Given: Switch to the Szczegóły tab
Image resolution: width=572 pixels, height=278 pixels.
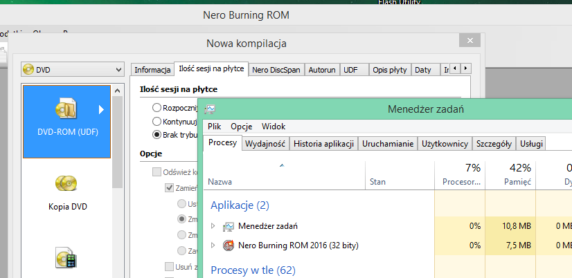Looking at the screenshot, I should 494,144.
